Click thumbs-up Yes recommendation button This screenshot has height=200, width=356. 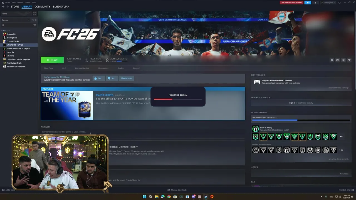(99, 78)
